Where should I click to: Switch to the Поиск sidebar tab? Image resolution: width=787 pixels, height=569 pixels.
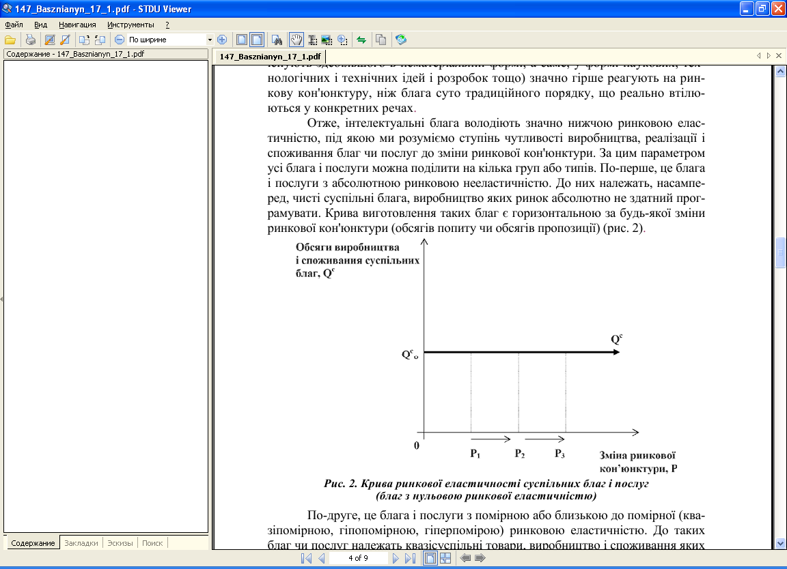(152, 543)
